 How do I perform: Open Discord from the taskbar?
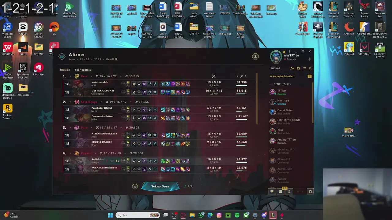[x=264, y=215]
